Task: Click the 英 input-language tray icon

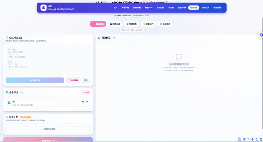Action: [x=244, y=139]
